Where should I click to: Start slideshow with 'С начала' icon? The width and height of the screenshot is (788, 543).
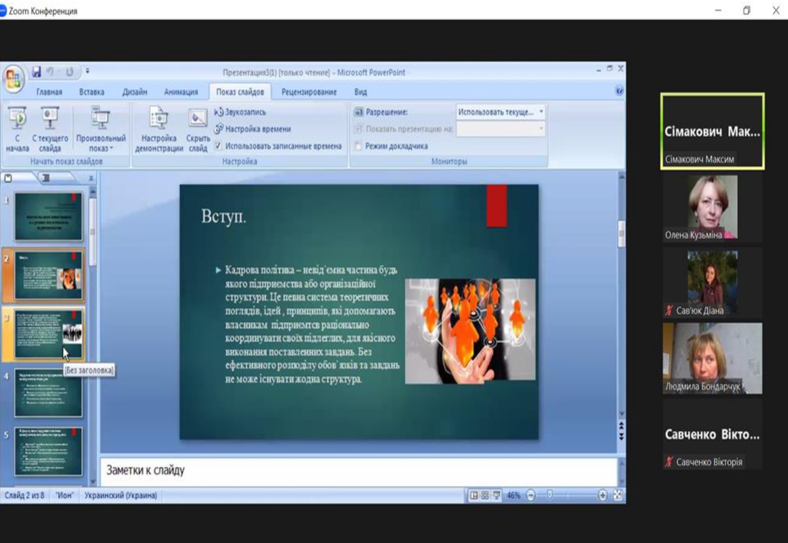(x=18, y=119)
